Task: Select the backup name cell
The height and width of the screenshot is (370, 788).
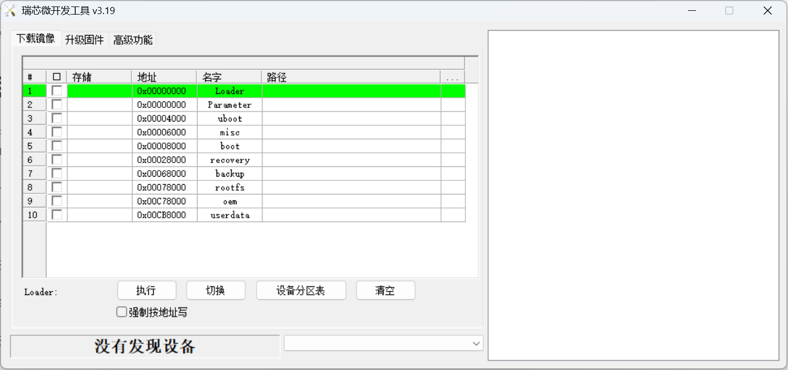Action: (229, 174)
